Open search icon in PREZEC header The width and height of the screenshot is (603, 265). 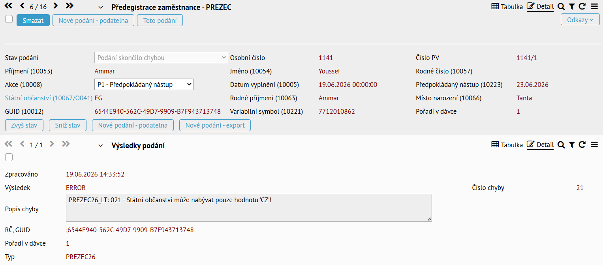[x=561, y=6]
